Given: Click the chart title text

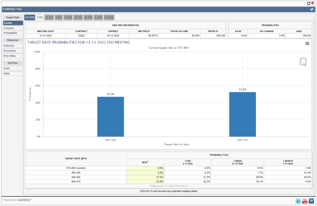Looking at the screenshot, I should click(79, 43).
